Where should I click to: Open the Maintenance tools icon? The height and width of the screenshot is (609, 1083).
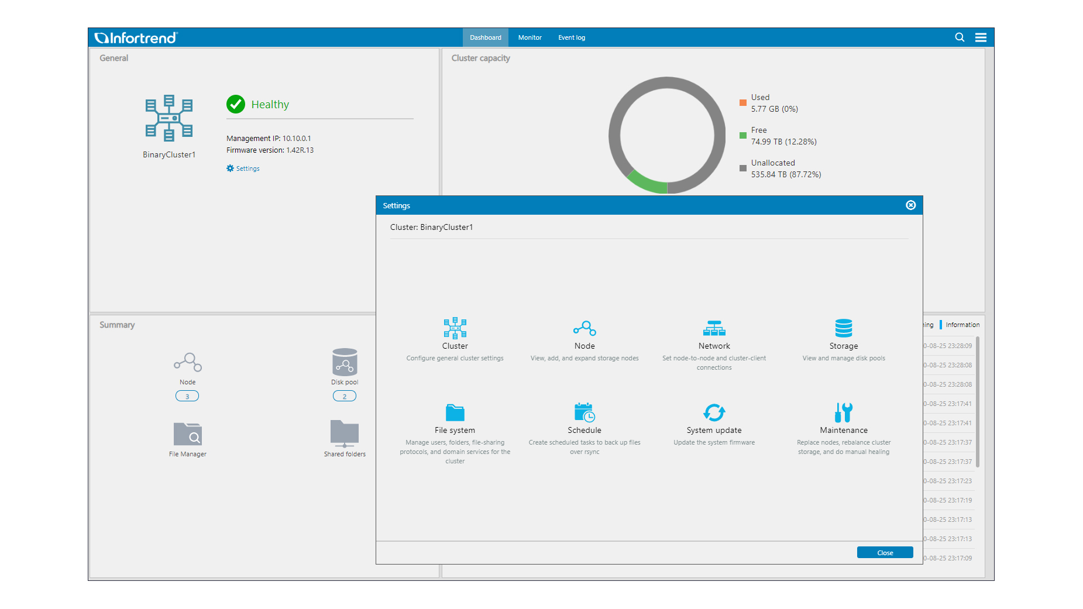click(844, 412)
